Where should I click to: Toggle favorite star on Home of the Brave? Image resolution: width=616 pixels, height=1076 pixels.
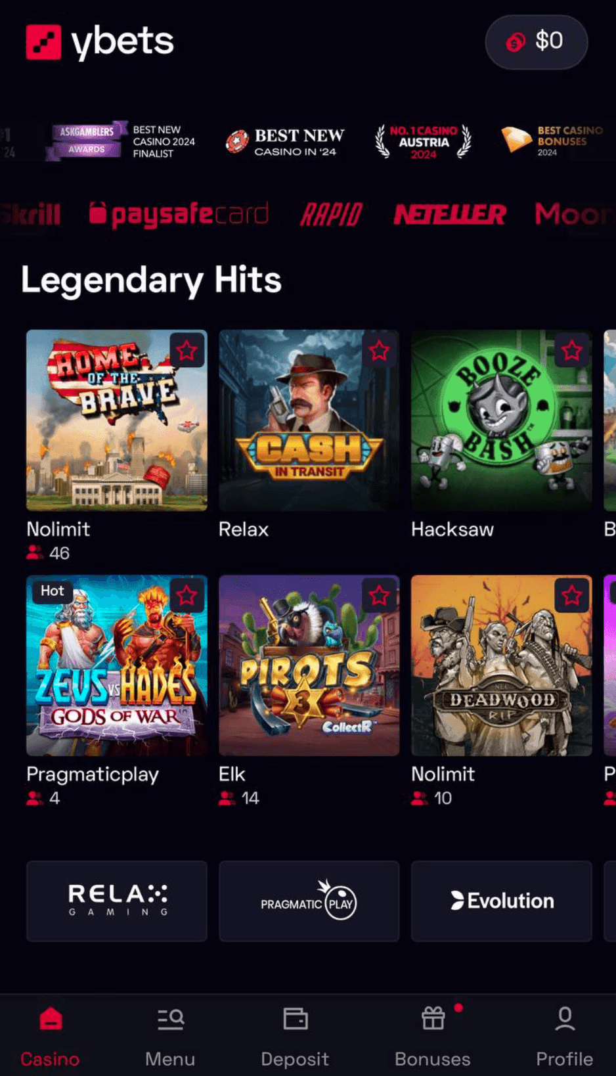187,351
